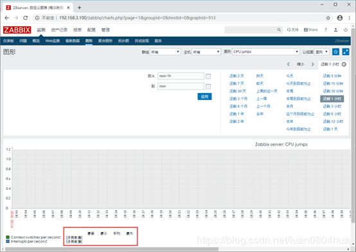Image resolution: width=356 pixels, height=252 pixels.
Task: Go to 自动发现 discovery submenu
Action: coord(141,41)
